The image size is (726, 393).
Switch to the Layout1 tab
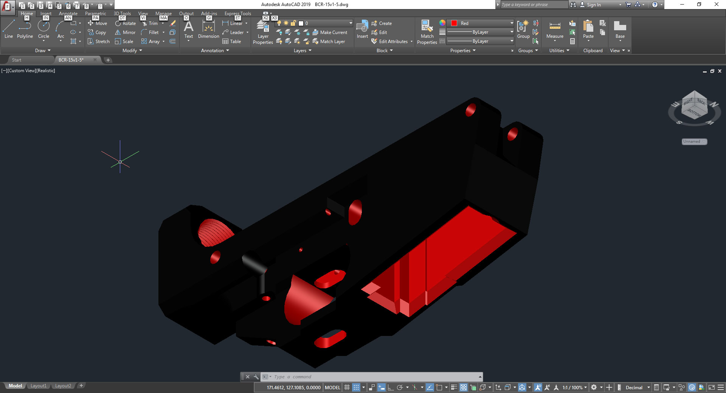[38, 386]
